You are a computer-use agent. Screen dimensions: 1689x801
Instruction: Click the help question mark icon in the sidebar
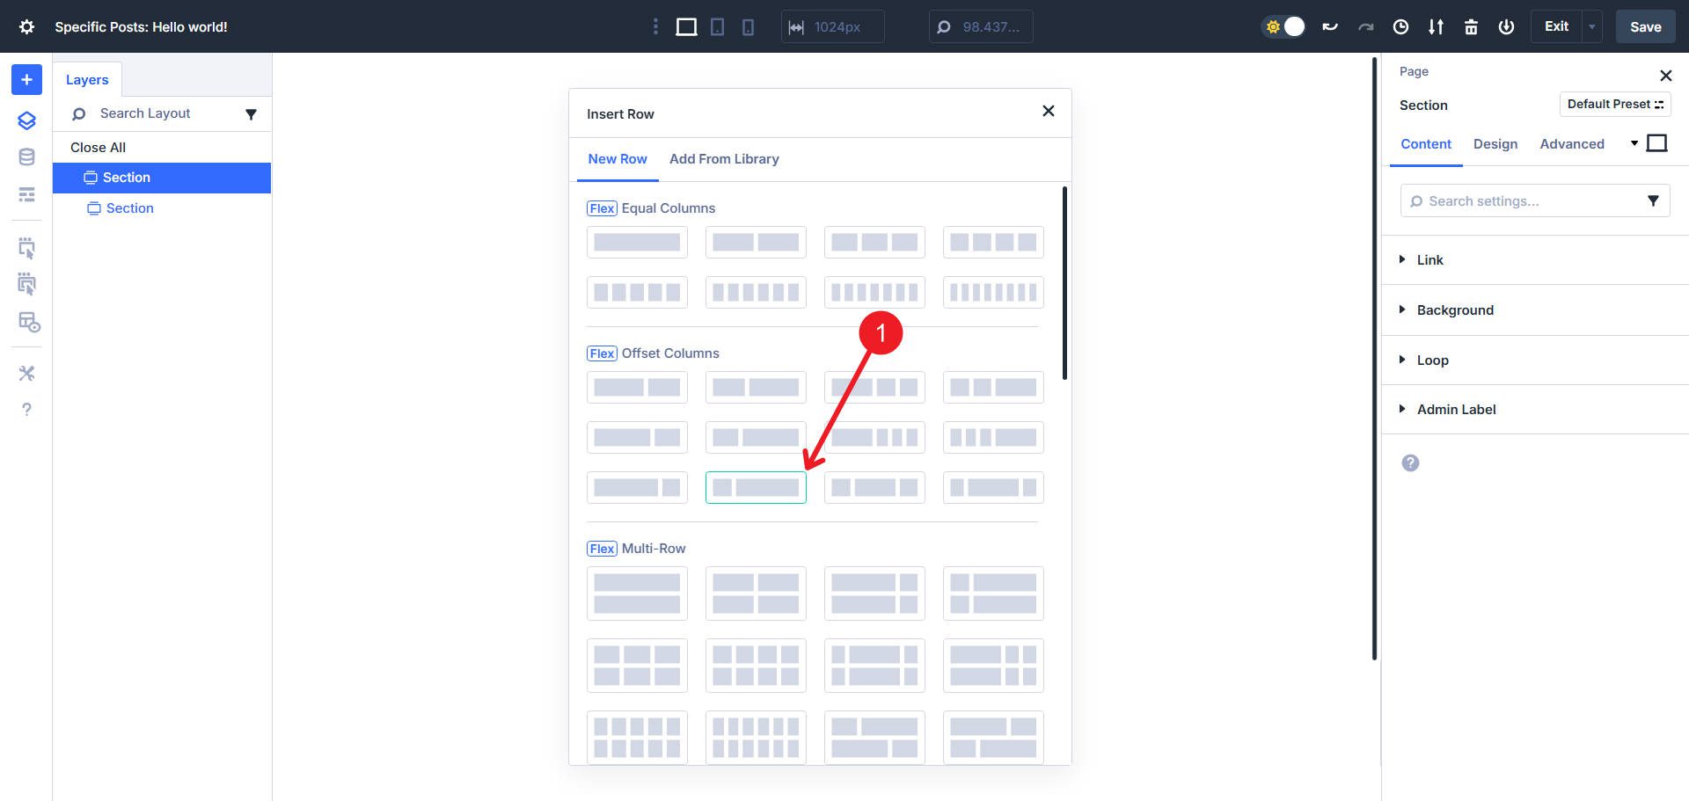(x=26, y=409)
